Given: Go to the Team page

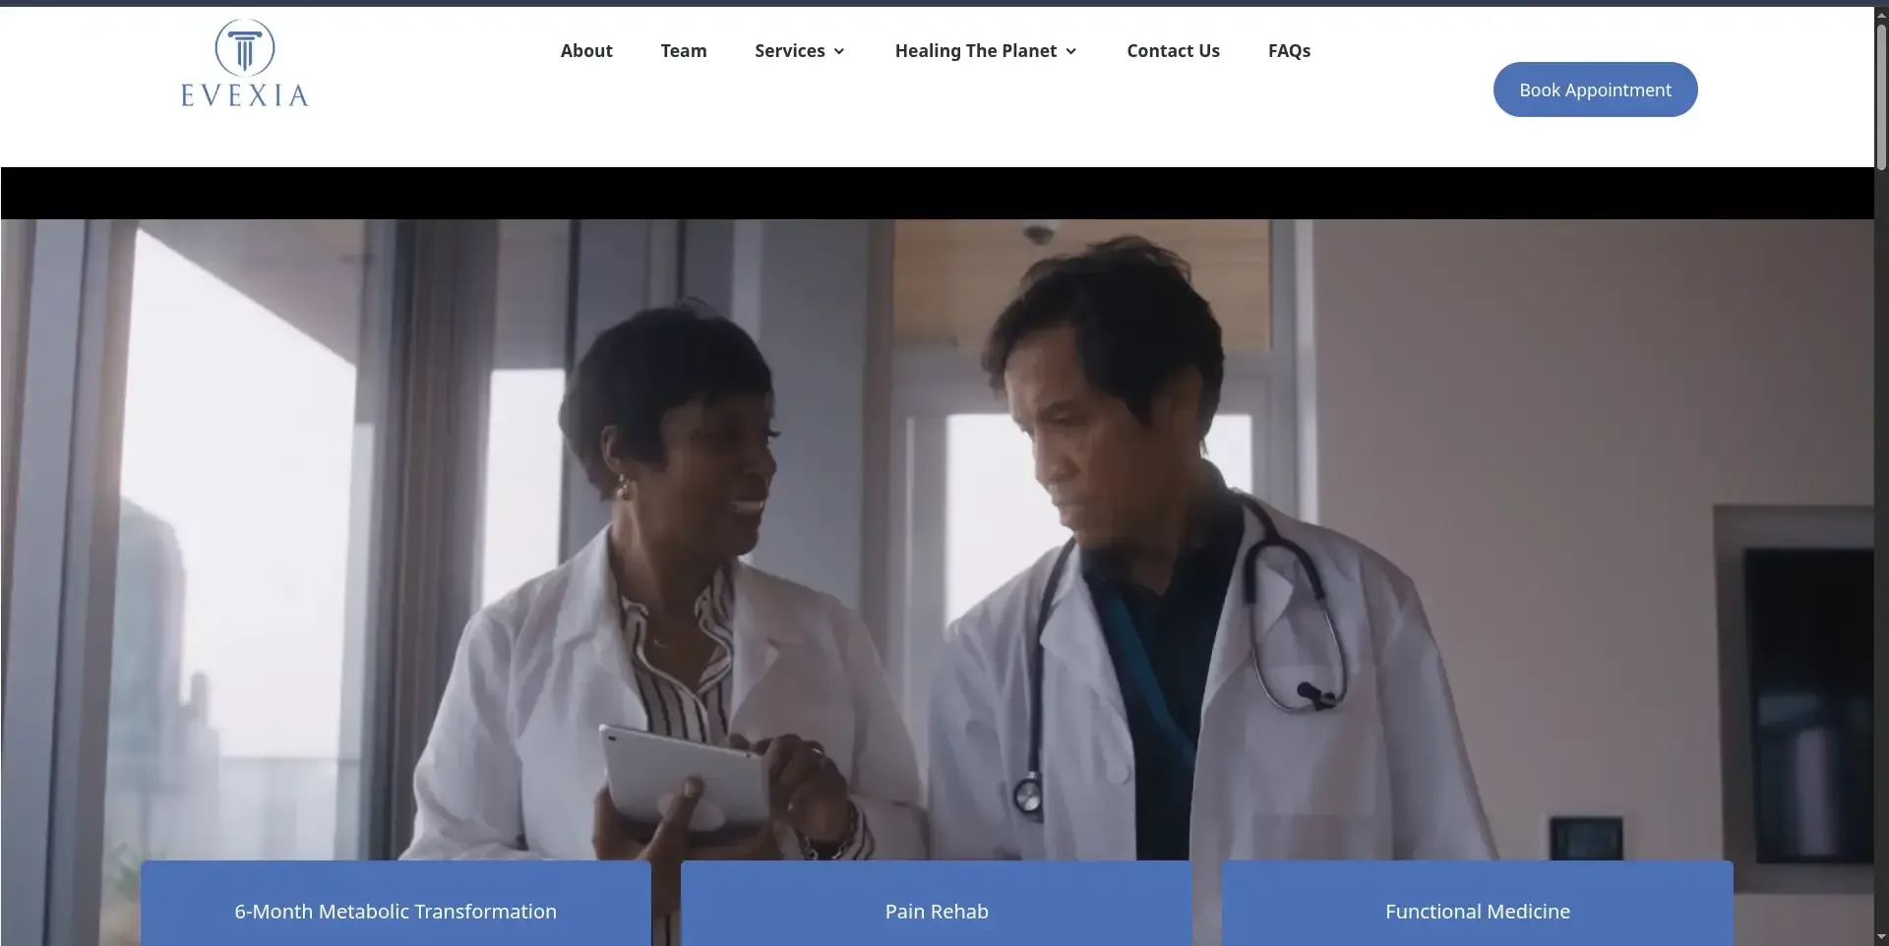Looking at the screenshot, I should click(684, 51).
